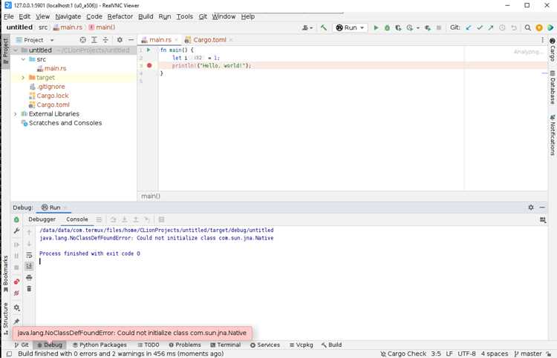
Task: Open Build tool window at bottom
Action: pos(331,345)
